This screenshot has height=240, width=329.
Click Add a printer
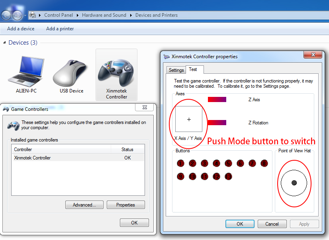(60, 29)
